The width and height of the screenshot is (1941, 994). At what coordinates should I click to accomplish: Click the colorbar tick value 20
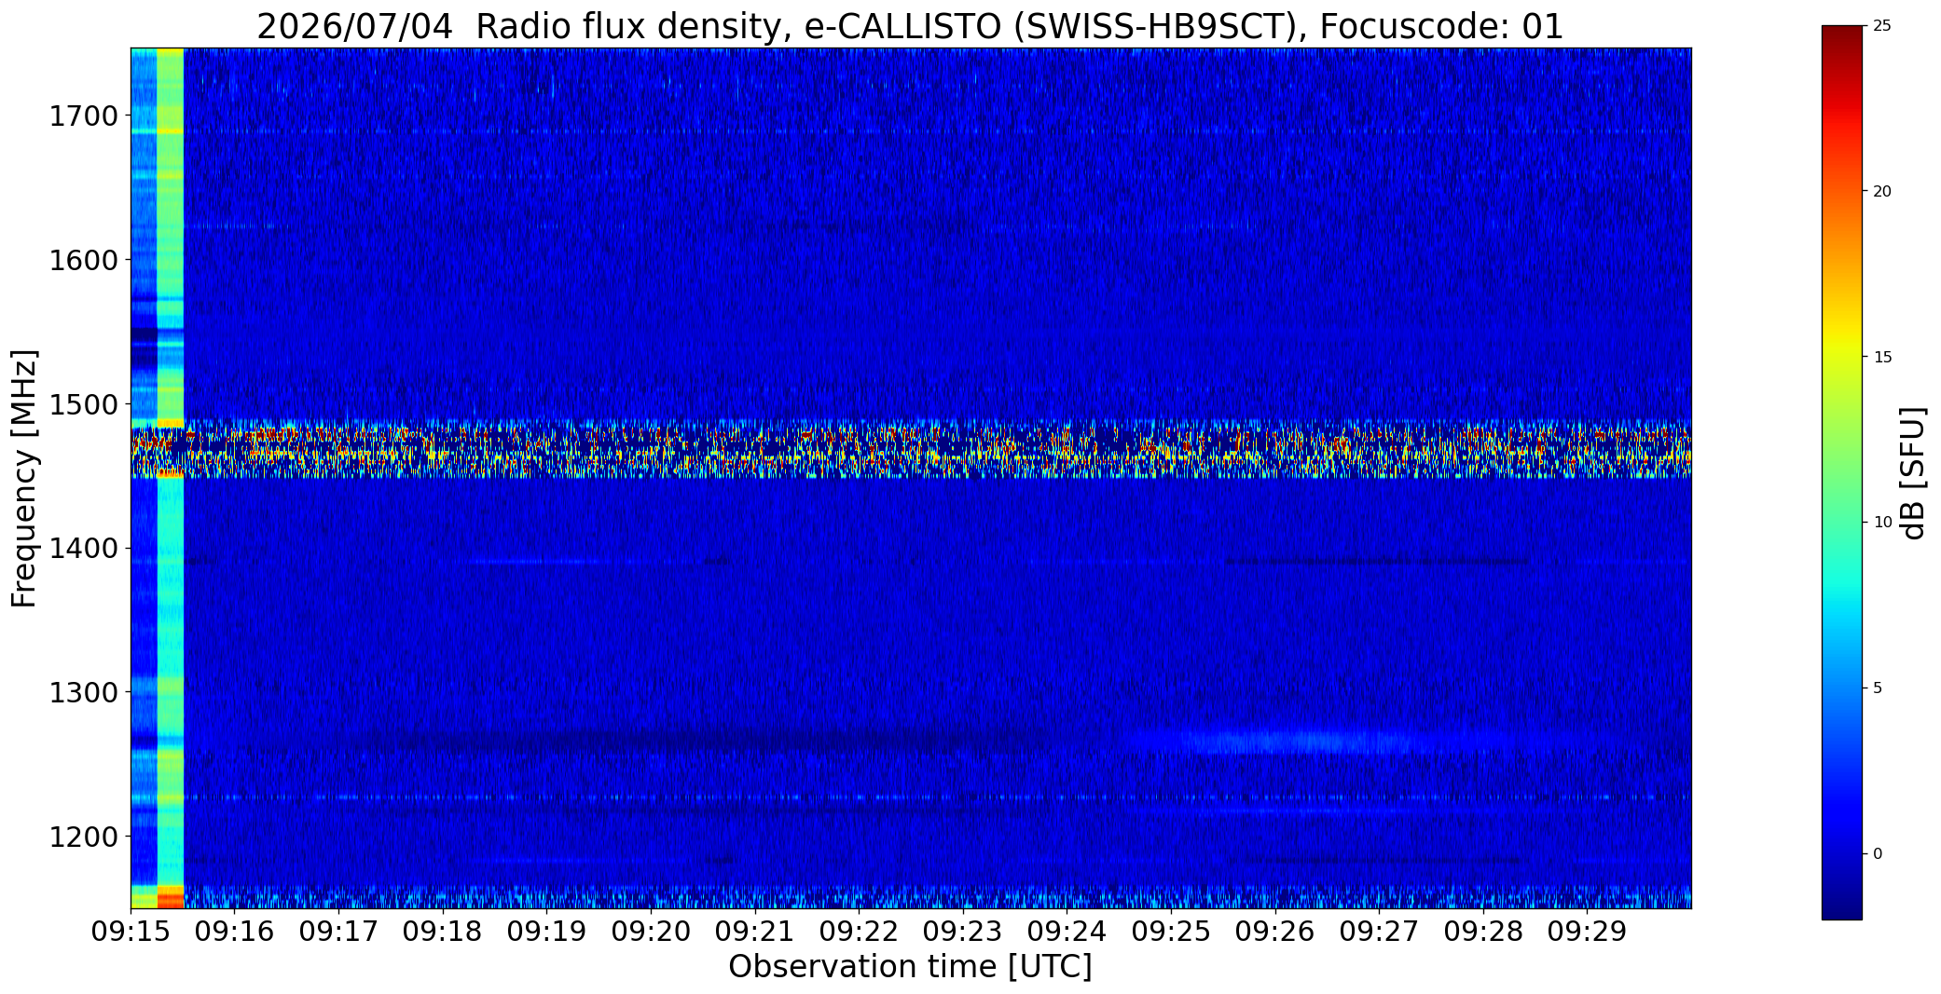click(x=1882, y=192)
